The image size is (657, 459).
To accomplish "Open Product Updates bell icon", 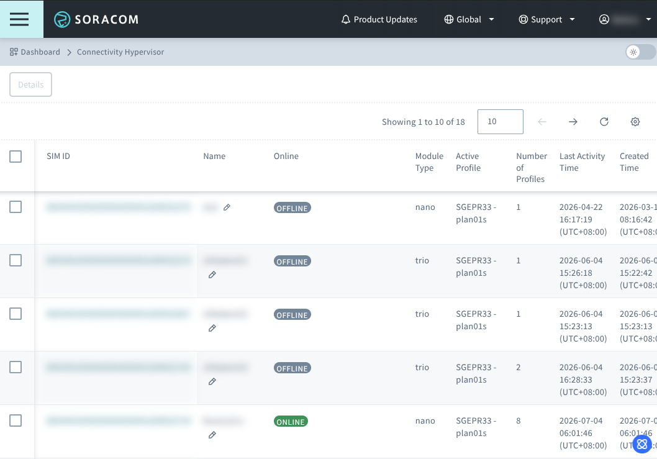I will (x=346, y=19).
